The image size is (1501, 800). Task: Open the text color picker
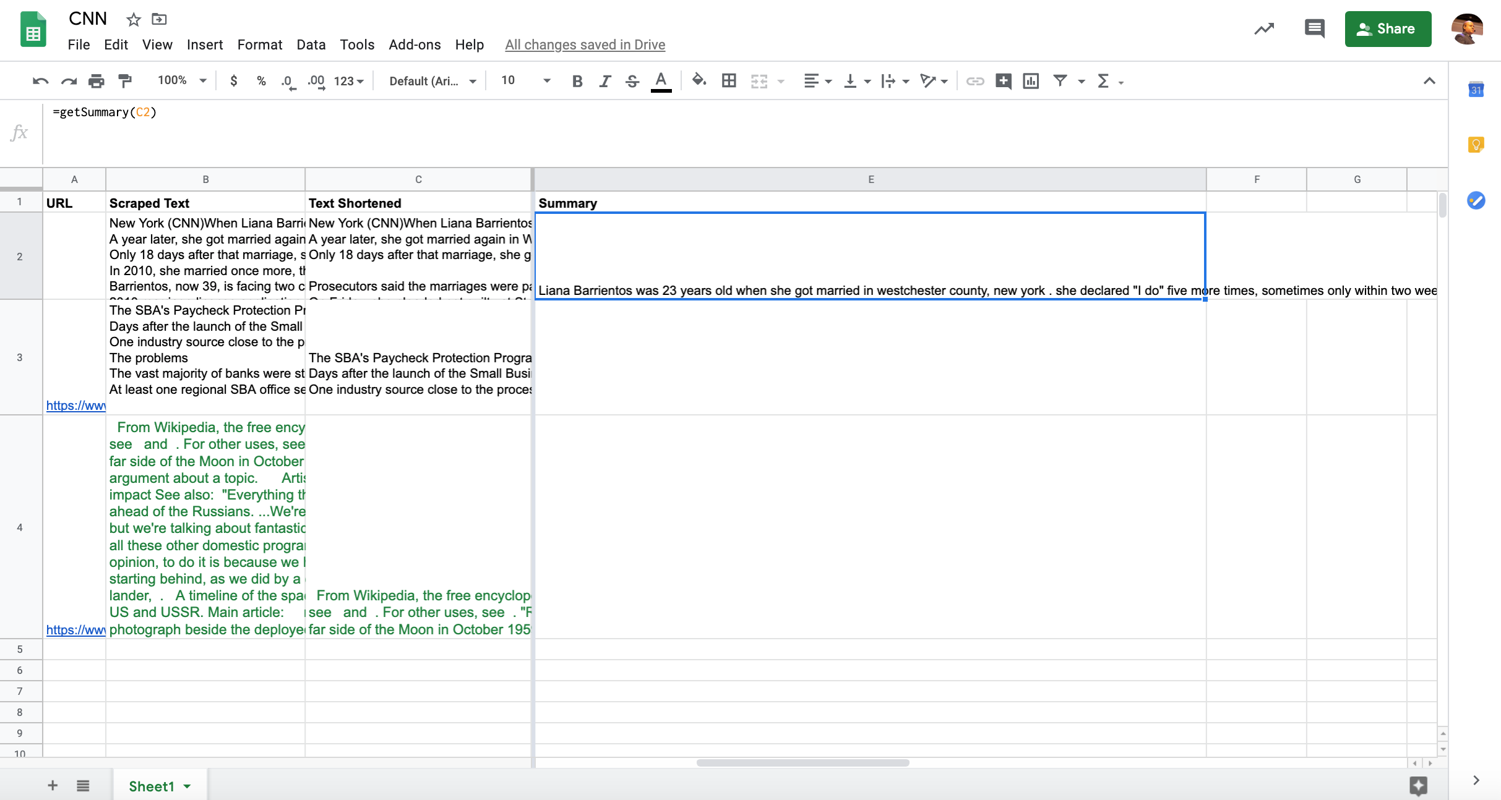coord(661,81)
